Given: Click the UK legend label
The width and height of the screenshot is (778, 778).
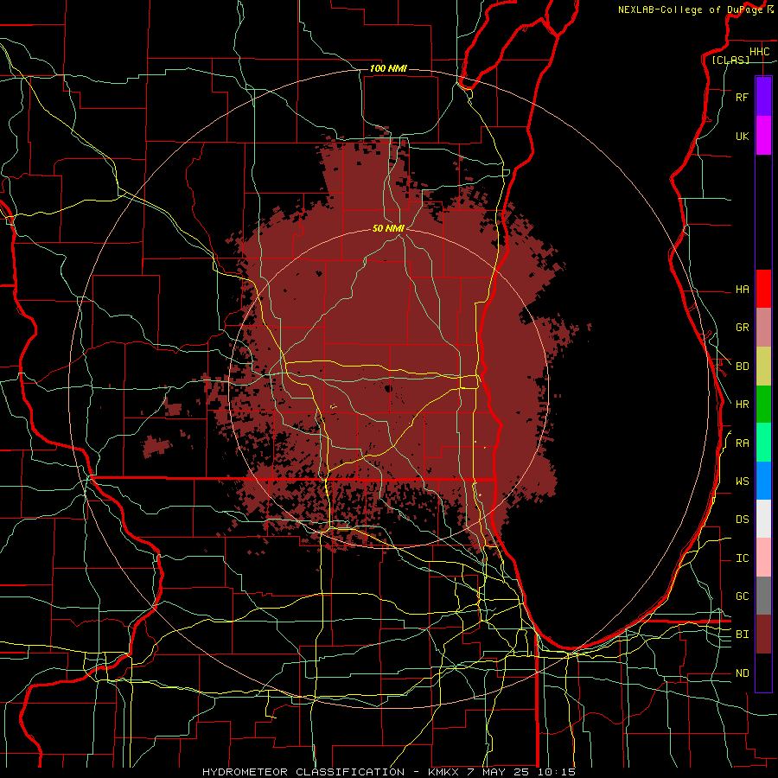Looking at the screenshot, I should (x=742, y=136).
